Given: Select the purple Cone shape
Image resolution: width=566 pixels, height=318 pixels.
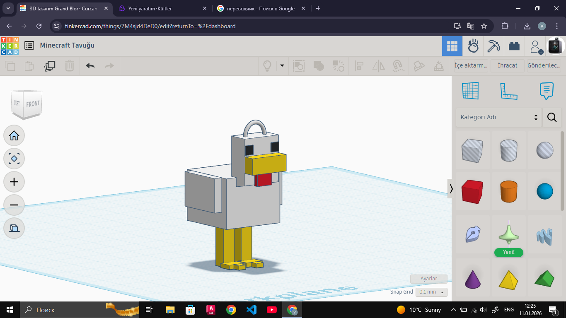Looking at the screenshot, I should 472,279.
